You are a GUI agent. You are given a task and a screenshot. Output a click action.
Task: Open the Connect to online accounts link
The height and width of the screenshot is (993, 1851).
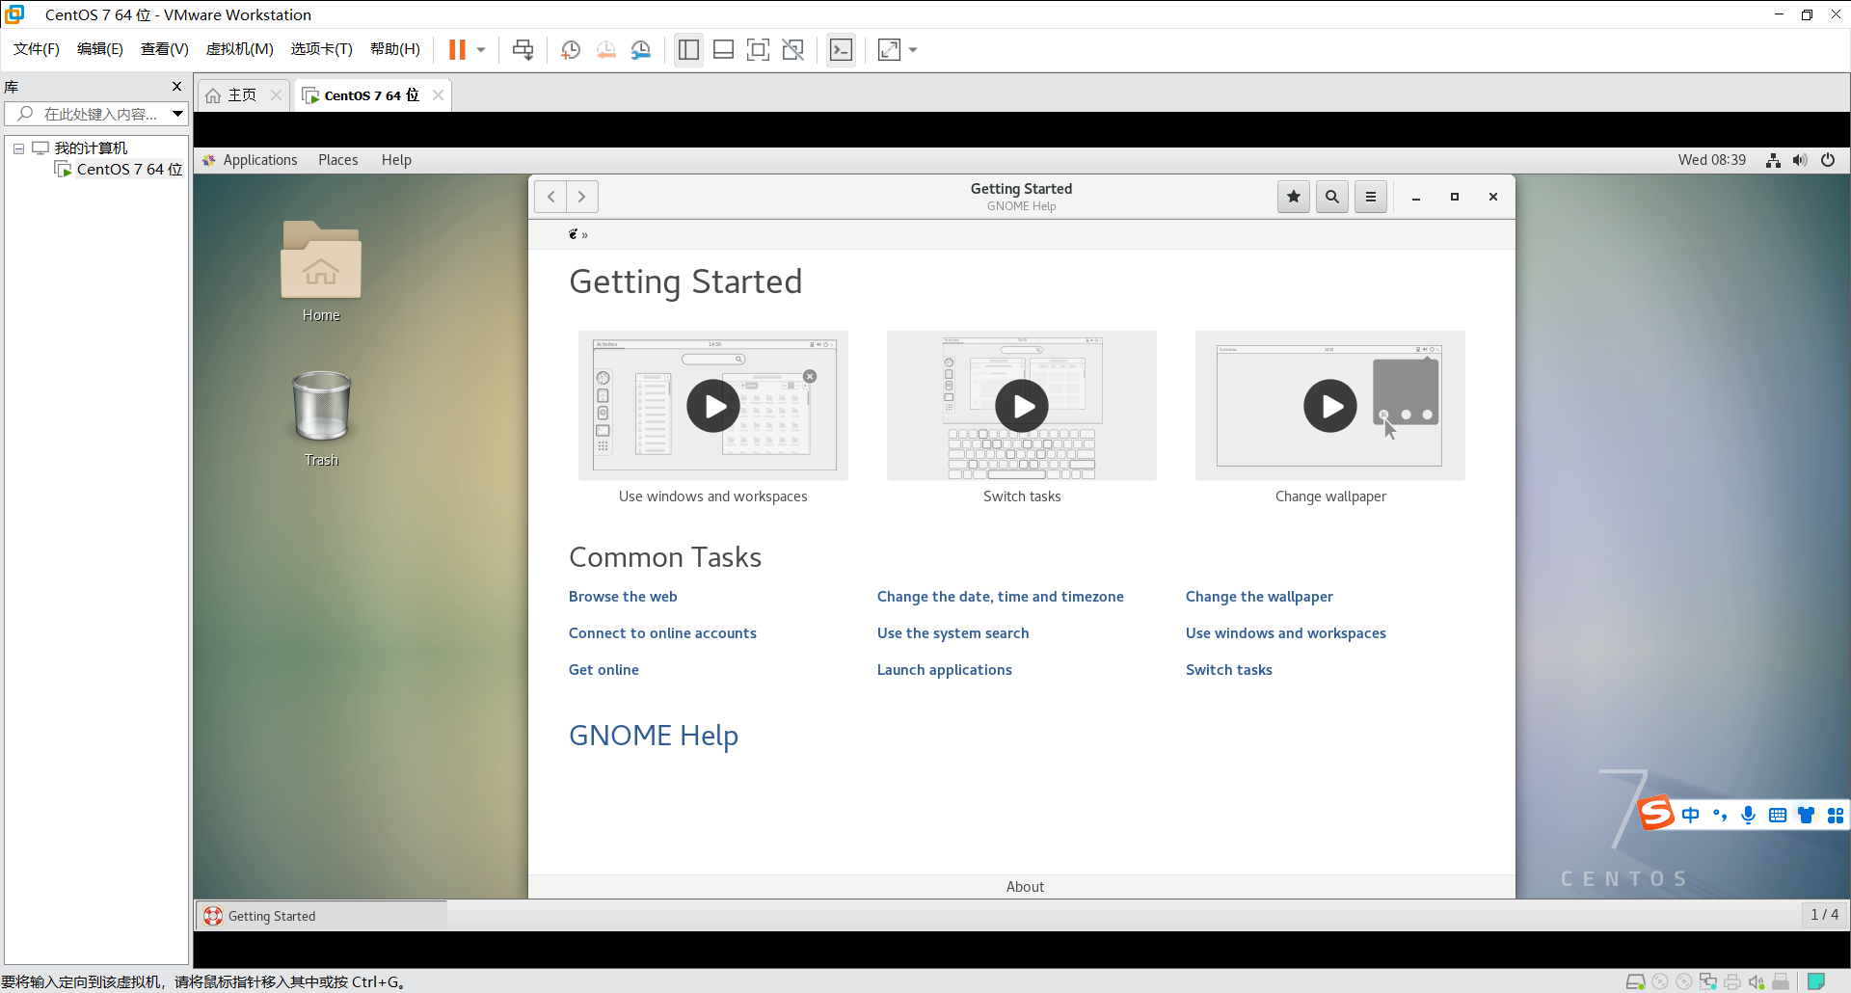pyautogui.click(x=662, y=633)
